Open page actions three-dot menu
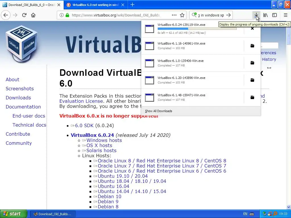Image resolution: width=291 pixels, height=218 pixels. [x=174, y=15]
